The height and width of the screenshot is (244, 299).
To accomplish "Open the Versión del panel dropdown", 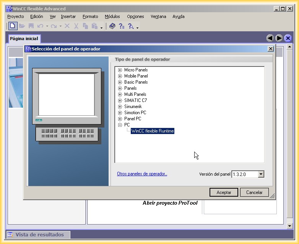I will pyautogui.click(x=261, y=174).
